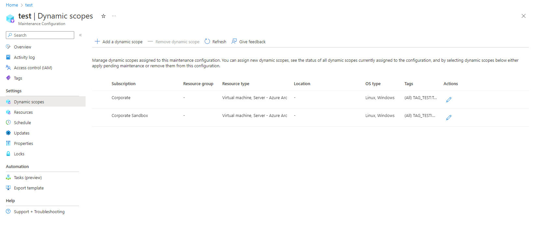Screen dimensions: 535x233
Task: Close the Dynamic scopes blade
Action: tap(524, 16)
